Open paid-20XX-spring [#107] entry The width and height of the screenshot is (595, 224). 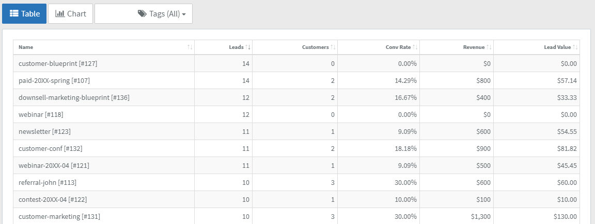pyautogui.click(x=54, y=81)
